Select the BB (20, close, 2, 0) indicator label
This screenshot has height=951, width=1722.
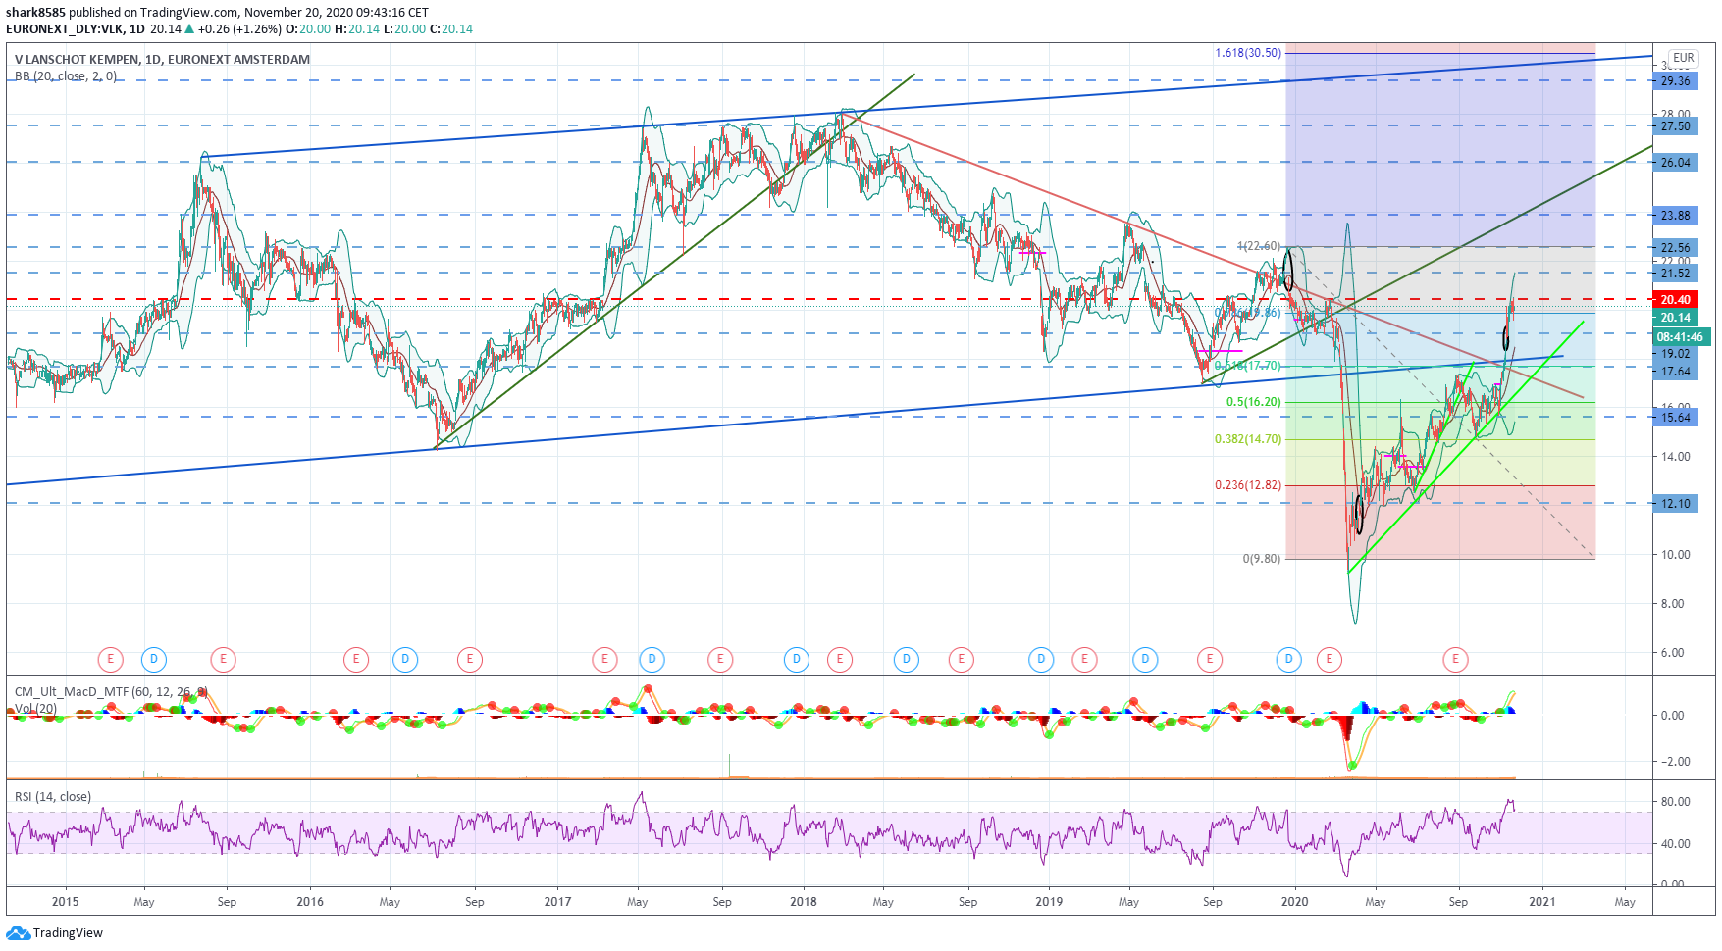point(66,76)
